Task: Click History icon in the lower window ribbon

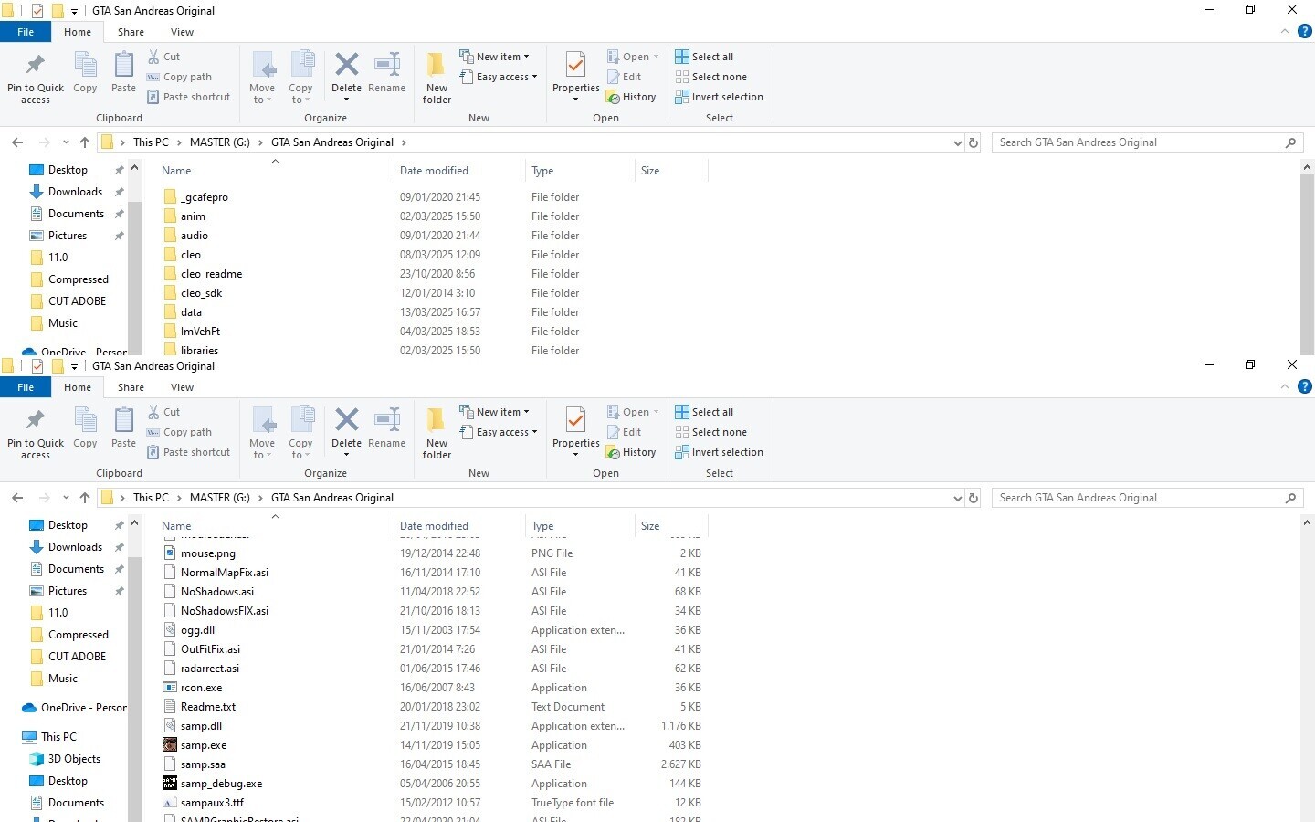Action: click(614, 453)
